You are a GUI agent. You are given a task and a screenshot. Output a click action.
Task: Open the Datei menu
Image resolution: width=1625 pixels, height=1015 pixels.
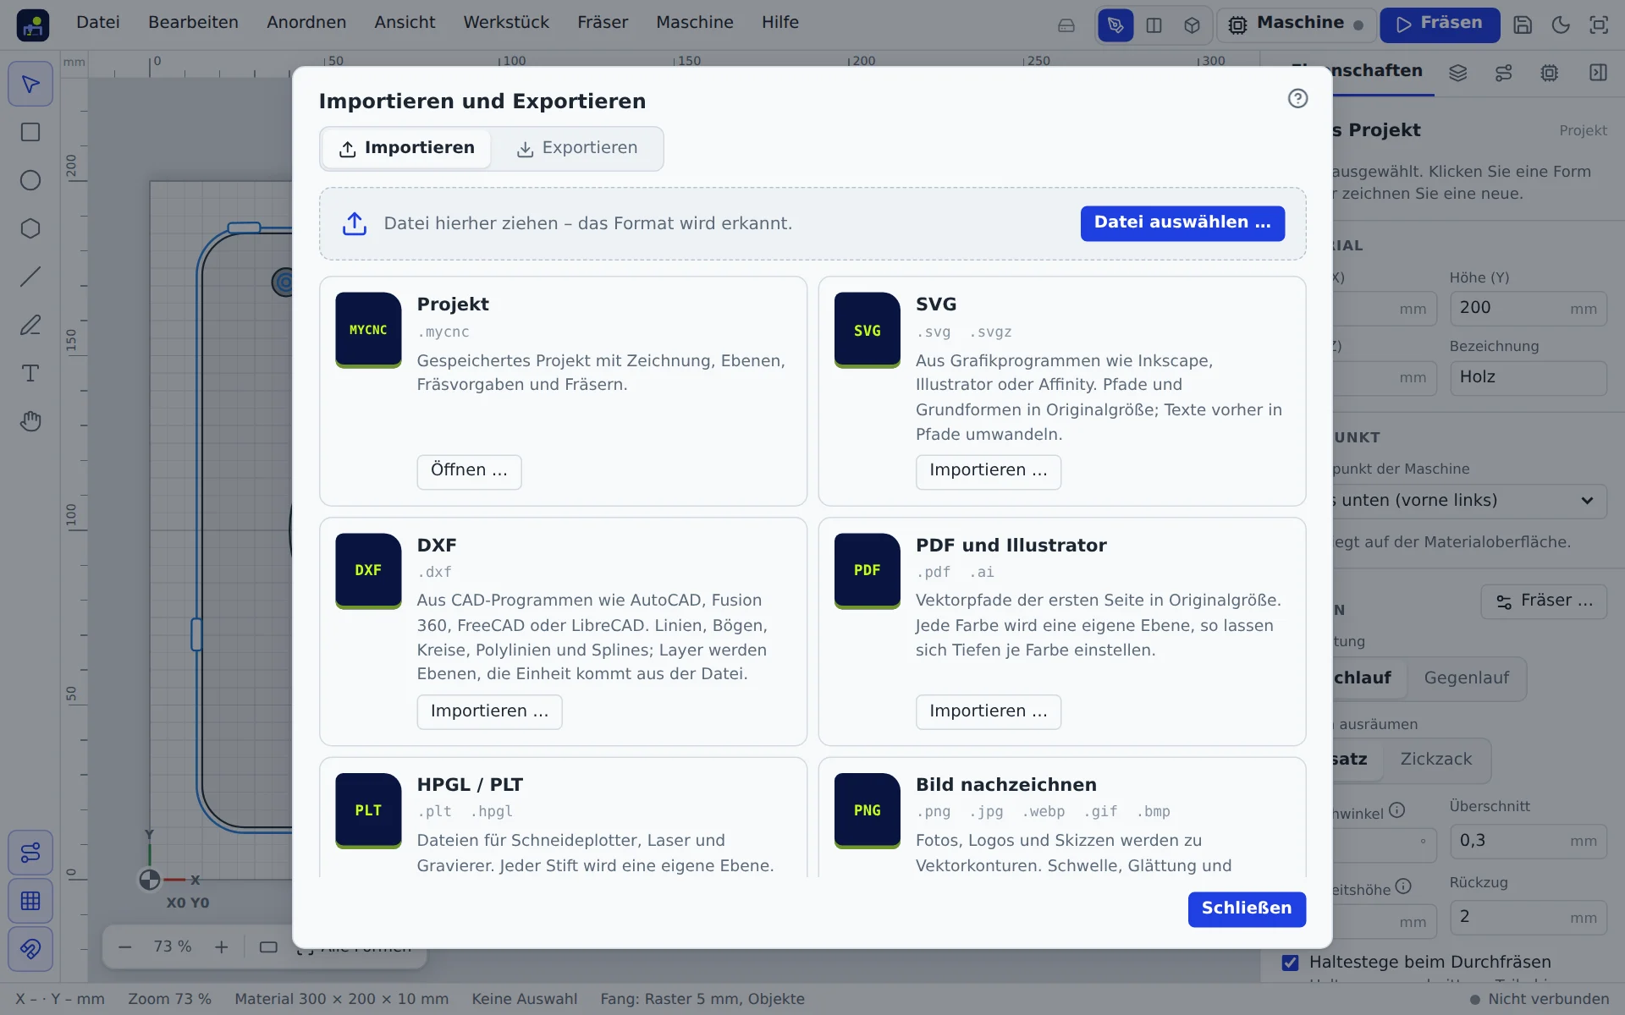point(98,23)
